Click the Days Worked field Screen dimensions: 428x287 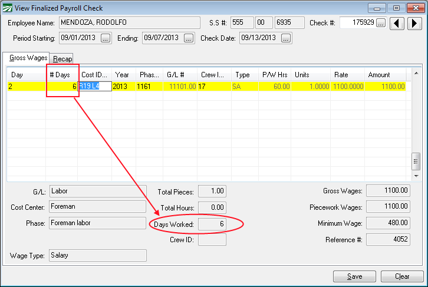point(212,225)
